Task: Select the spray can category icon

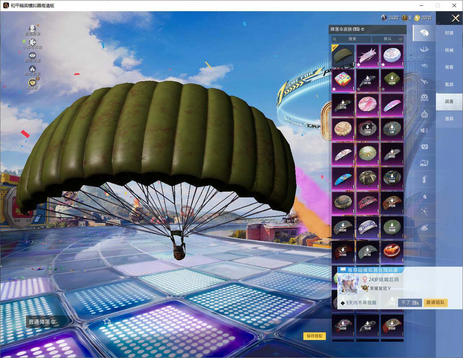Action: [424, 179]
